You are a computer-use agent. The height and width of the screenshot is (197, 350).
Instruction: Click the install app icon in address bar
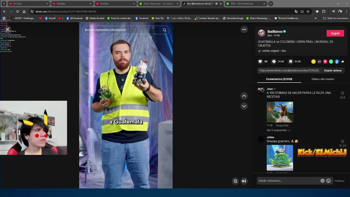click(302, 11)
